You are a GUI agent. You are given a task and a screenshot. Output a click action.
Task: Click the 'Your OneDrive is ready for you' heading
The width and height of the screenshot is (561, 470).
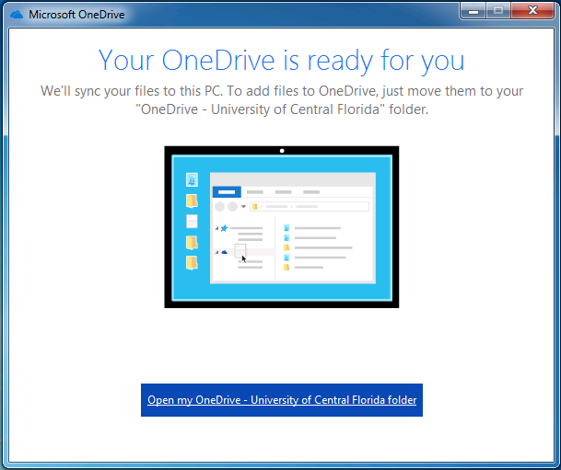pyautogui.click(x=281, y=61)
